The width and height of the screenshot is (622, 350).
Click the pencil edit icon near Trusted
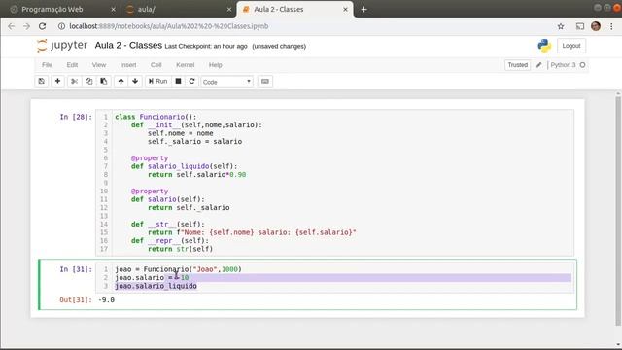pyautogui.click(x=538, y=65)
